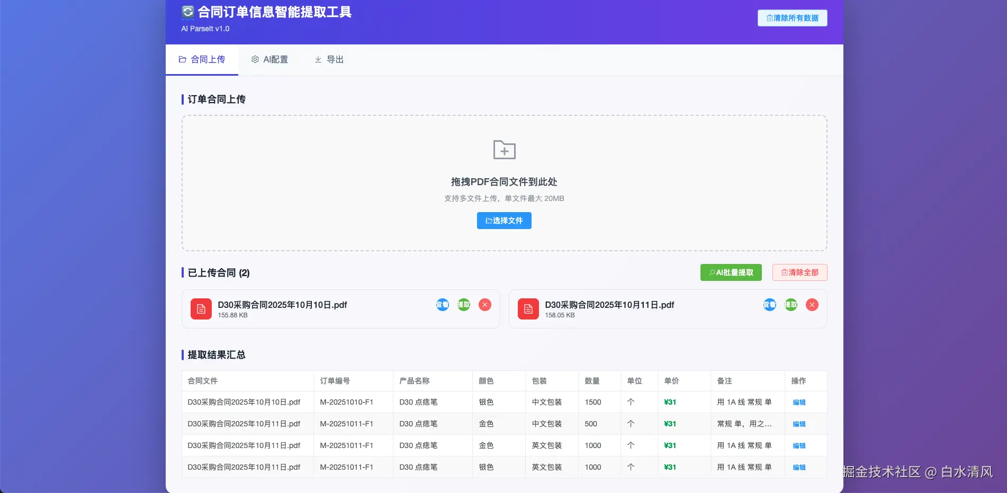Click the folder-plus upload icon in the drop zone

[504, 150]
